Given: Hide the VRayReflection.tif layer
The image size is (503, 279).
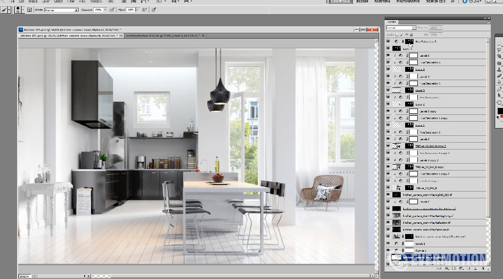Looking at the screenshot, I should [x=388, y=223].
